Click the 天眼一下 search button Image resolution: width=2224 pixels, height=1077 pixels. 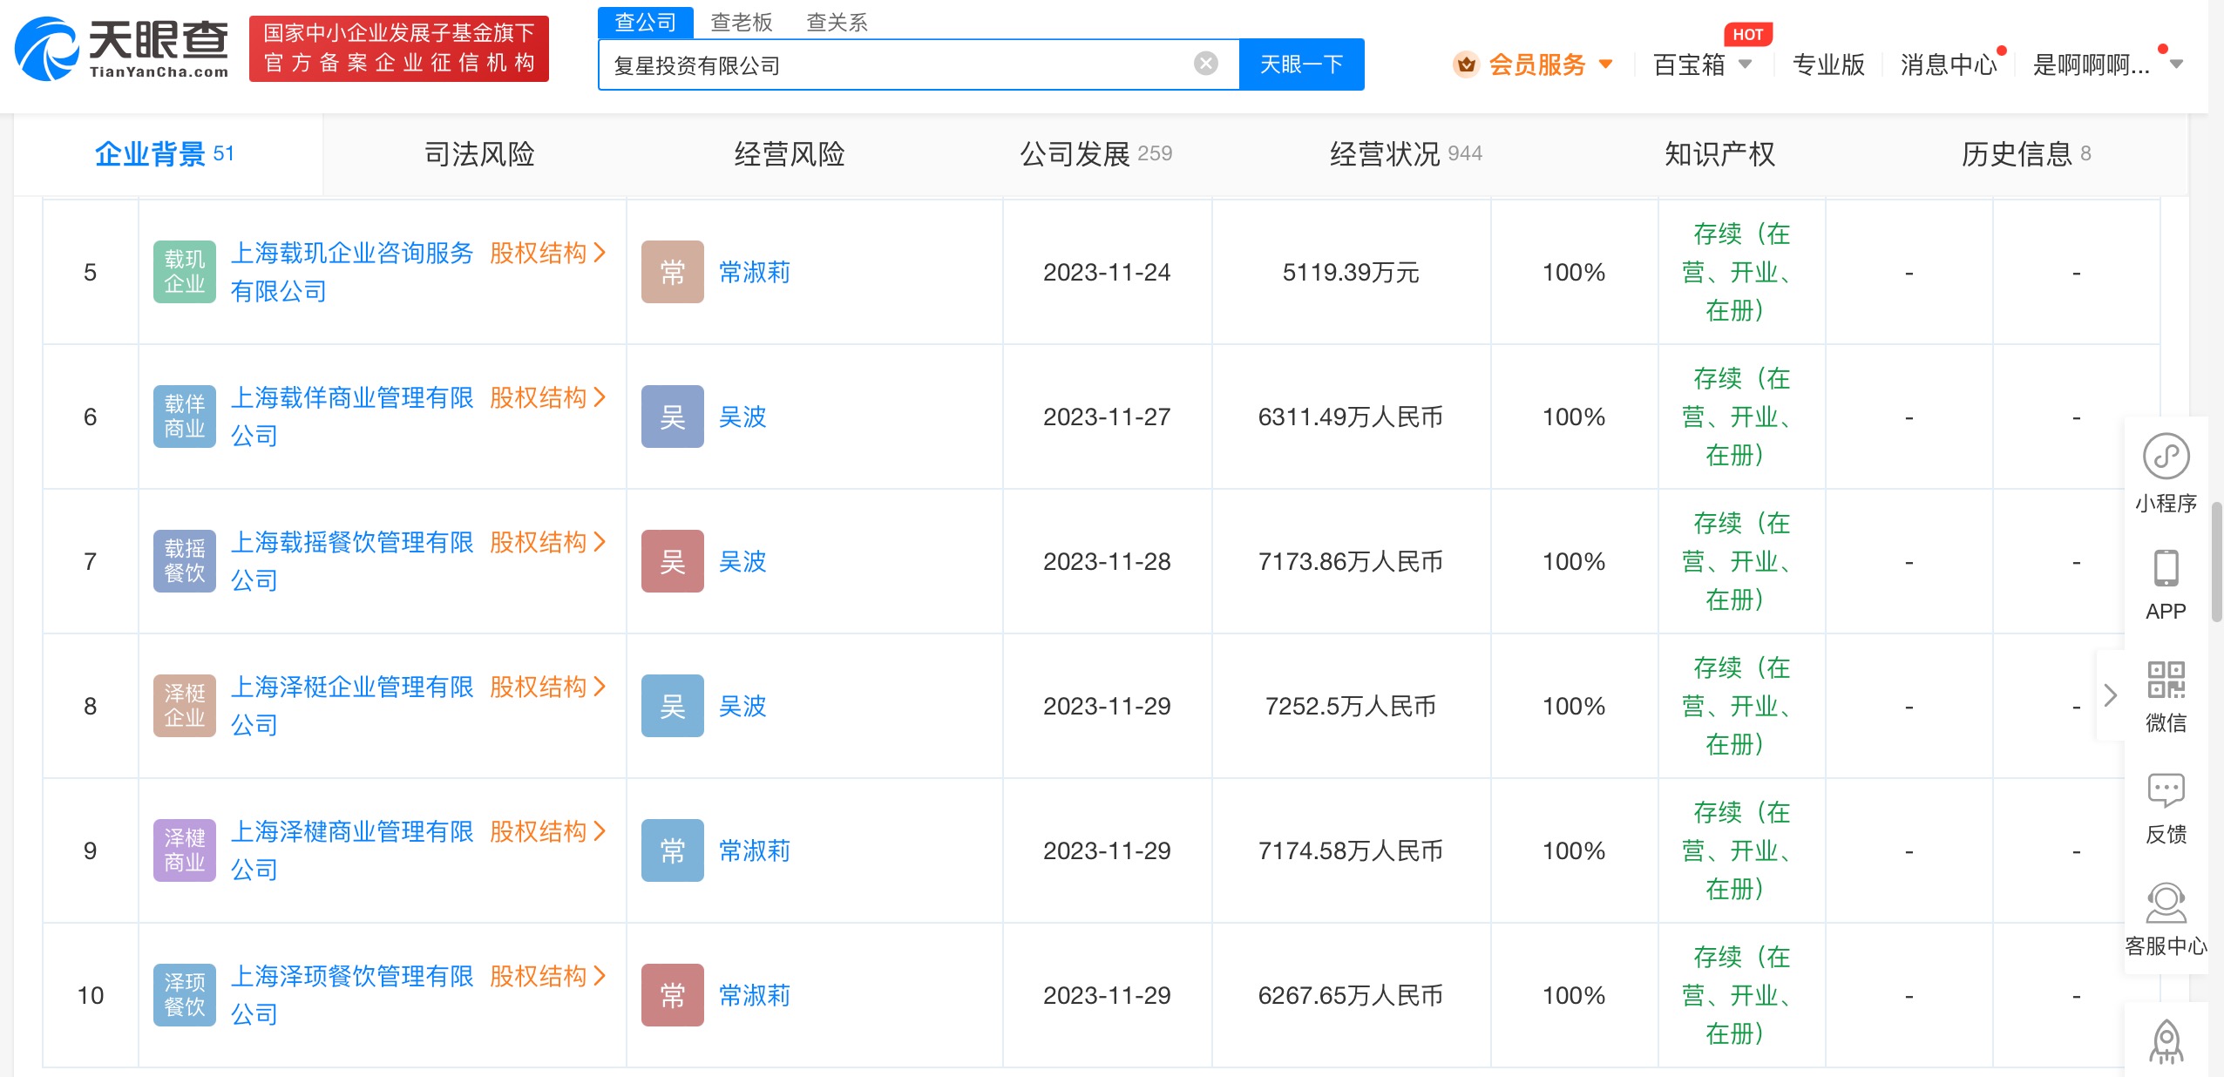(1301, 64)
